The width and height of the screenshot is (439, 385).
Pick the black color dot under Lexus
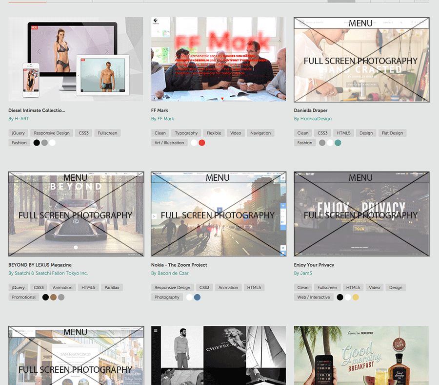45,297
